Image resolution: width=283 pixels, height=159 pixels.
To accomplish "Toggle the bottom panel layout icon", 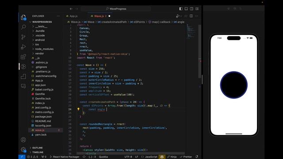I will pyautogui.click(x=186, y=9).
